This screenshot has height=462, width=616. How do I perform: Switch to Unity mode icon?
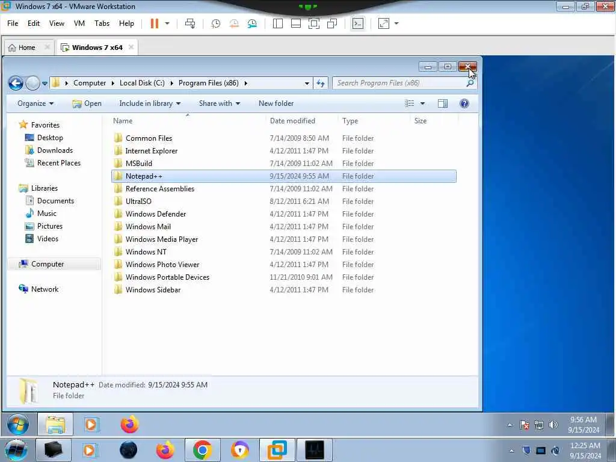332,23
